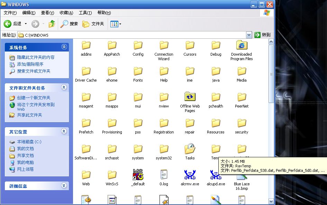Screen dimensions: 327x205
Task: Expand the 详细信息 panel
Action: coord(64,186)
